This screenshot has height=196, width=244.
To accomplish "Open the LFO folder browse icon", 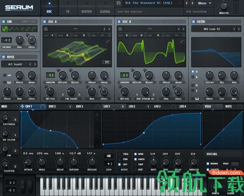I will tap(109, 155).
